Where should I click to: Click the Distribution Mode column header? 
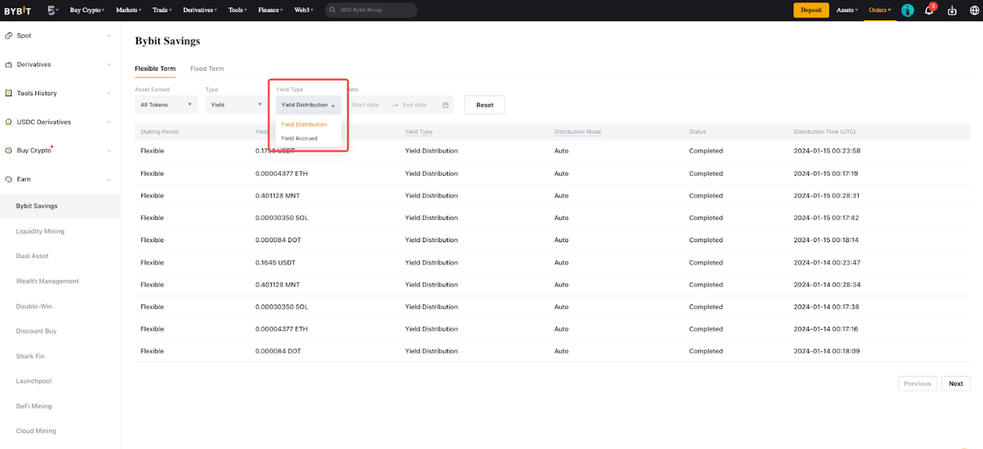pos(578,132)
